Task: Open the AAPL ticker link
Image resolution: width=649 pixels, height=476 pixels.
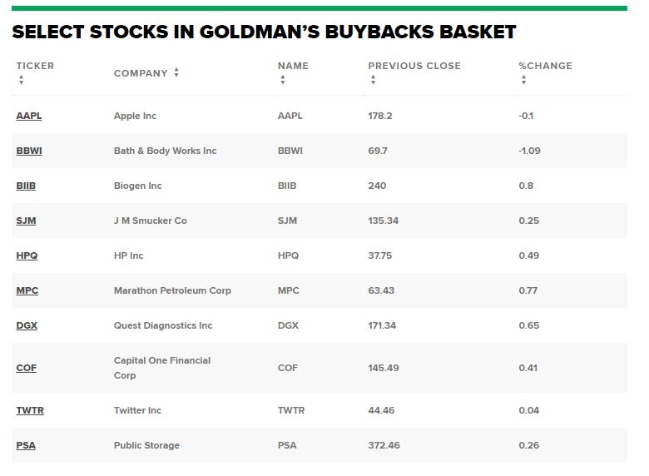Action: [28, 116]
